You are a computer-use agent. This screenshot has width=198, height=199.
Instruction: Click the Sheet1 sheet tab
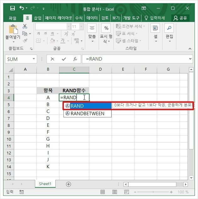[45, 184]
